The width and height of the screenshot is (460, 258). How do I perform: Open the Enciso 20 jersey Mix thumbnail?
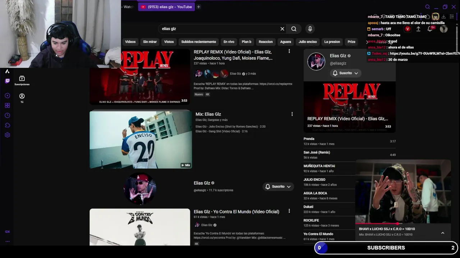point(141,139)
